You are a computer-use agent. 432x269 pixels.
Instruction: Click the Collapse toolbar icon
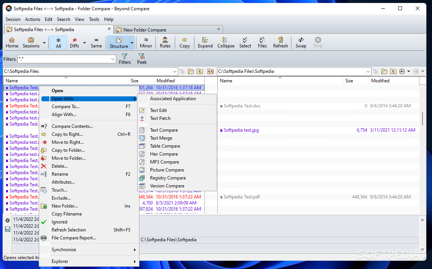pos(226,42)
